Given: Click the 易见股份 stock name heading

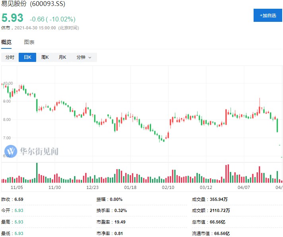Looking at the screenshot, I should pos(14,4).
